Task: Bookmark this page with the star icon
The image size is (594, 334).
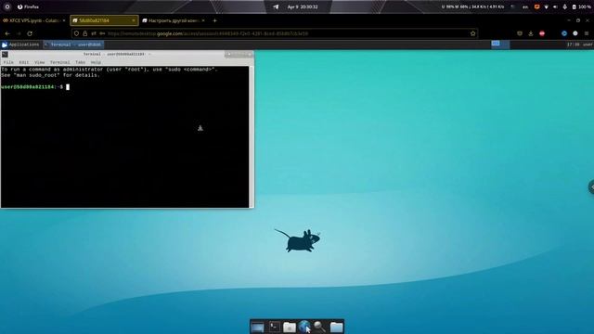Action: pos(472,33)
